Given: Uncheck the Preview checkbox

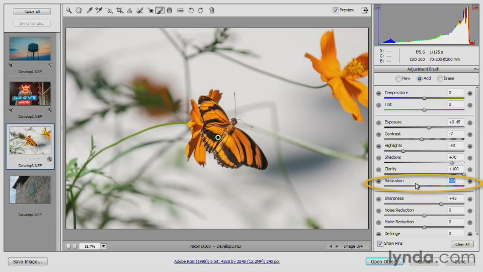Looking at the screenshot, I should (336, 10).
